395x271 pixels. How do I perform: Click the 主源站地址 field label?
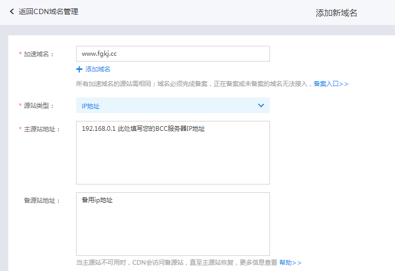(x=42, y=129)
